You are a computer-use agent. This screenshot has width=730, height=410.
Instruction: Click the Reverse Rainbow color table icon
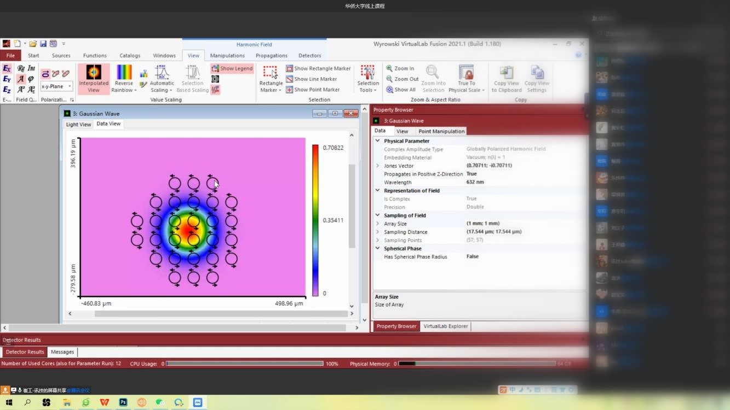pos(124,73)
